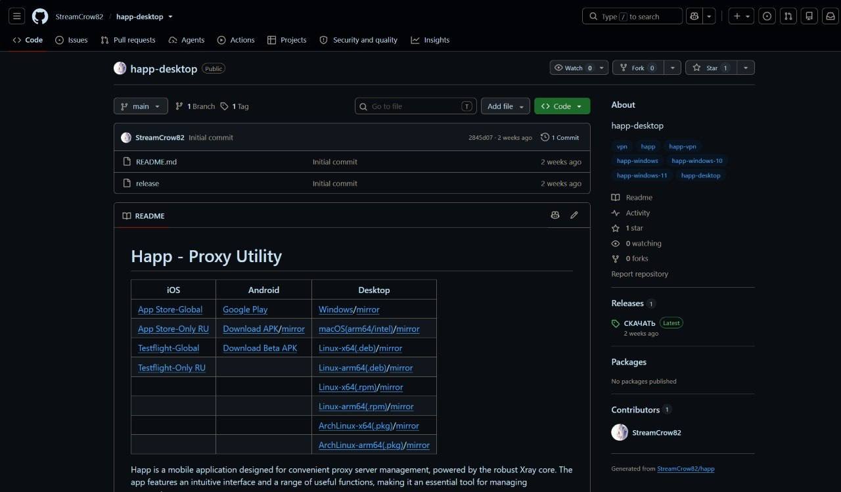
Task: Expand the Add file dropdown
Action: coord(505,106)
